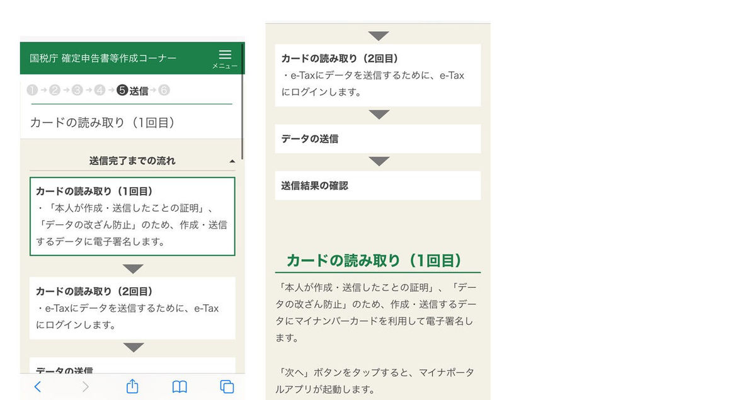Click partially visible データの送信 box on left
Viewport: 756px width, 400px height.
click(132, 365)
